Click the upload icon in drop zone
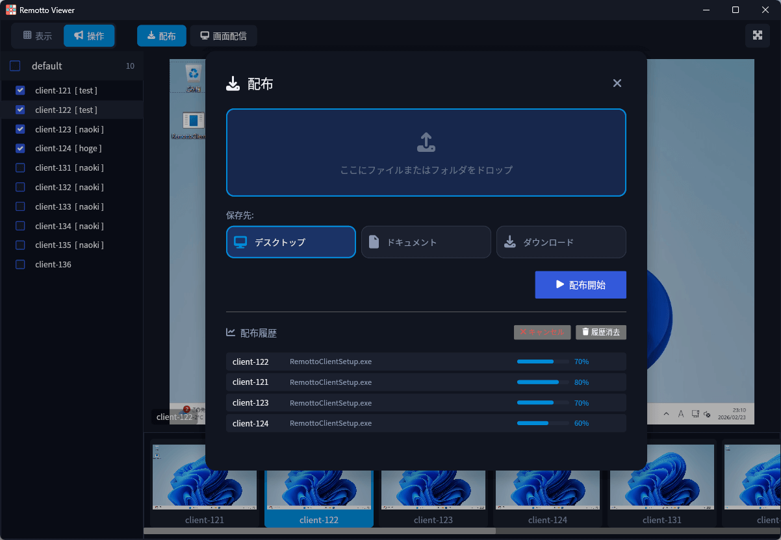 [x=426, y=142]
